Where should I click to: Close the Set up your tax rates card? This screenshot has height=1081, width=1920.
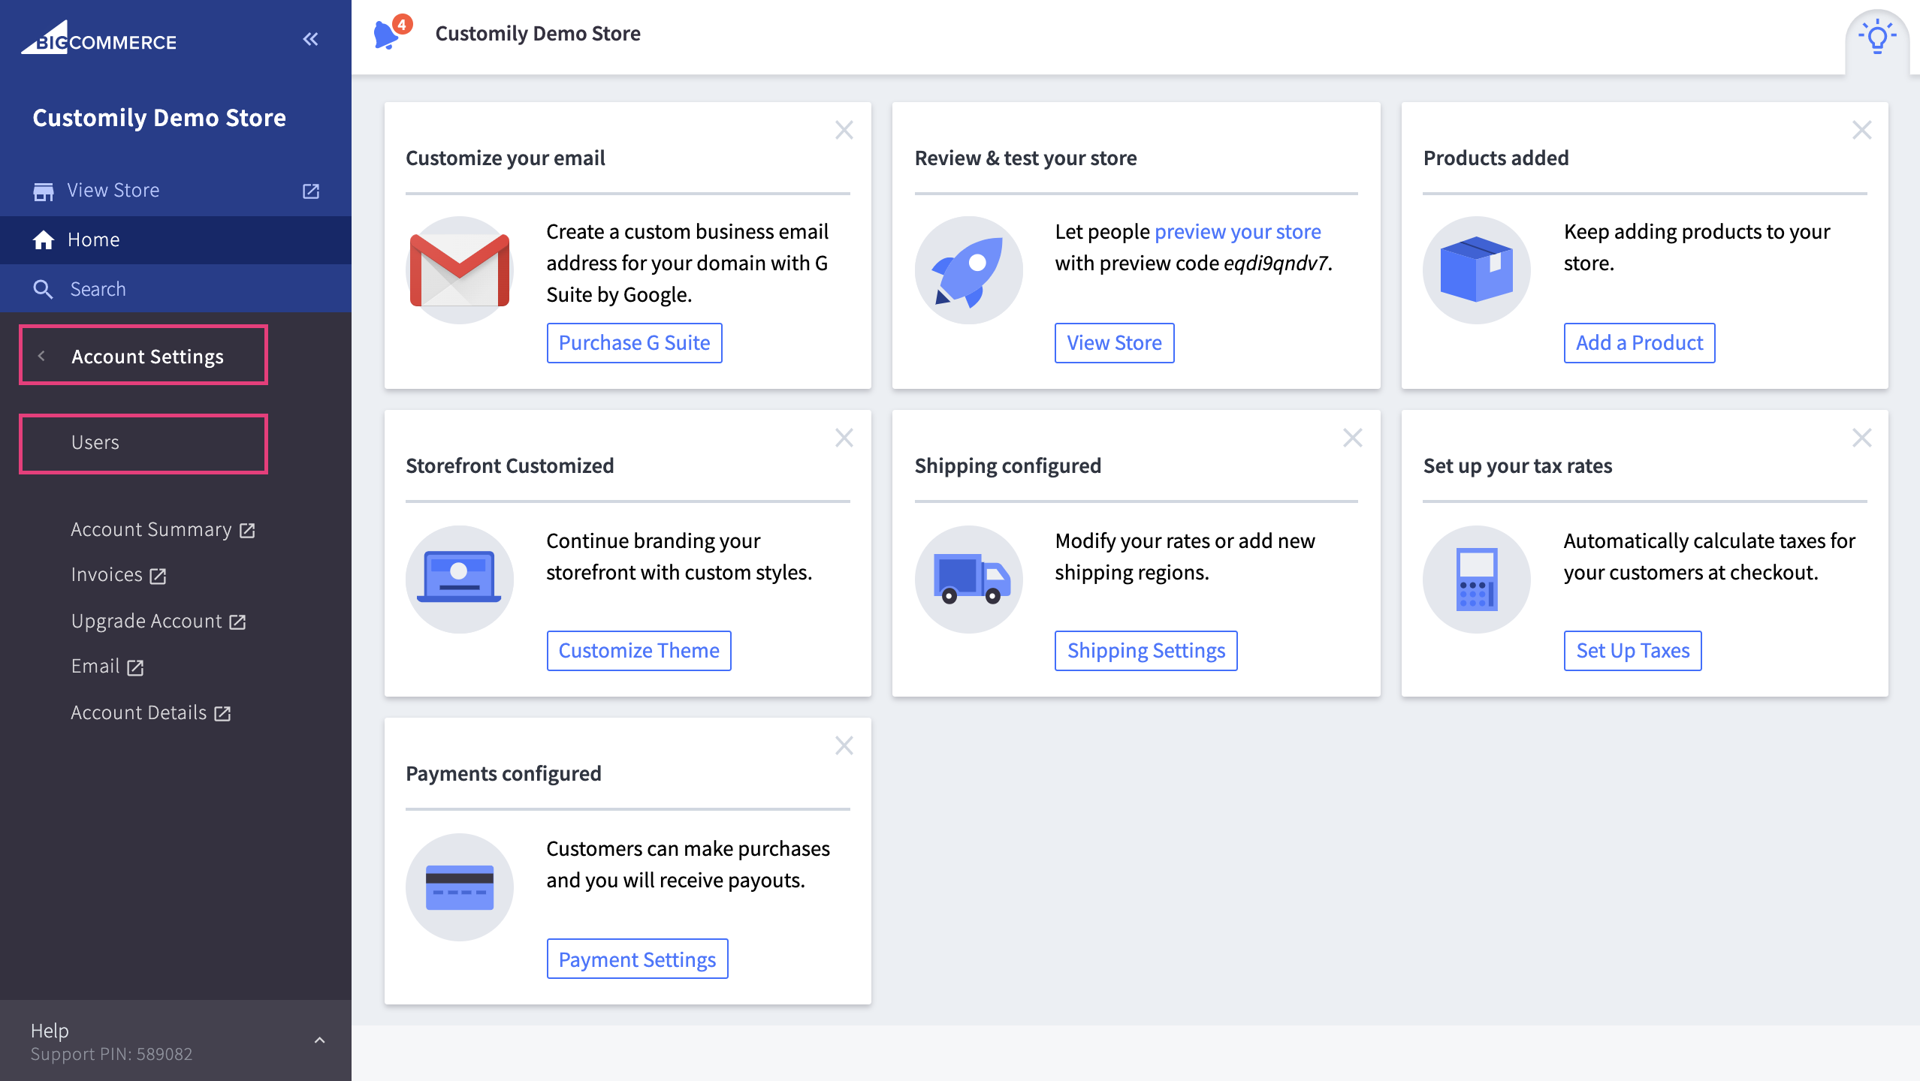(x=1861, y=438)
